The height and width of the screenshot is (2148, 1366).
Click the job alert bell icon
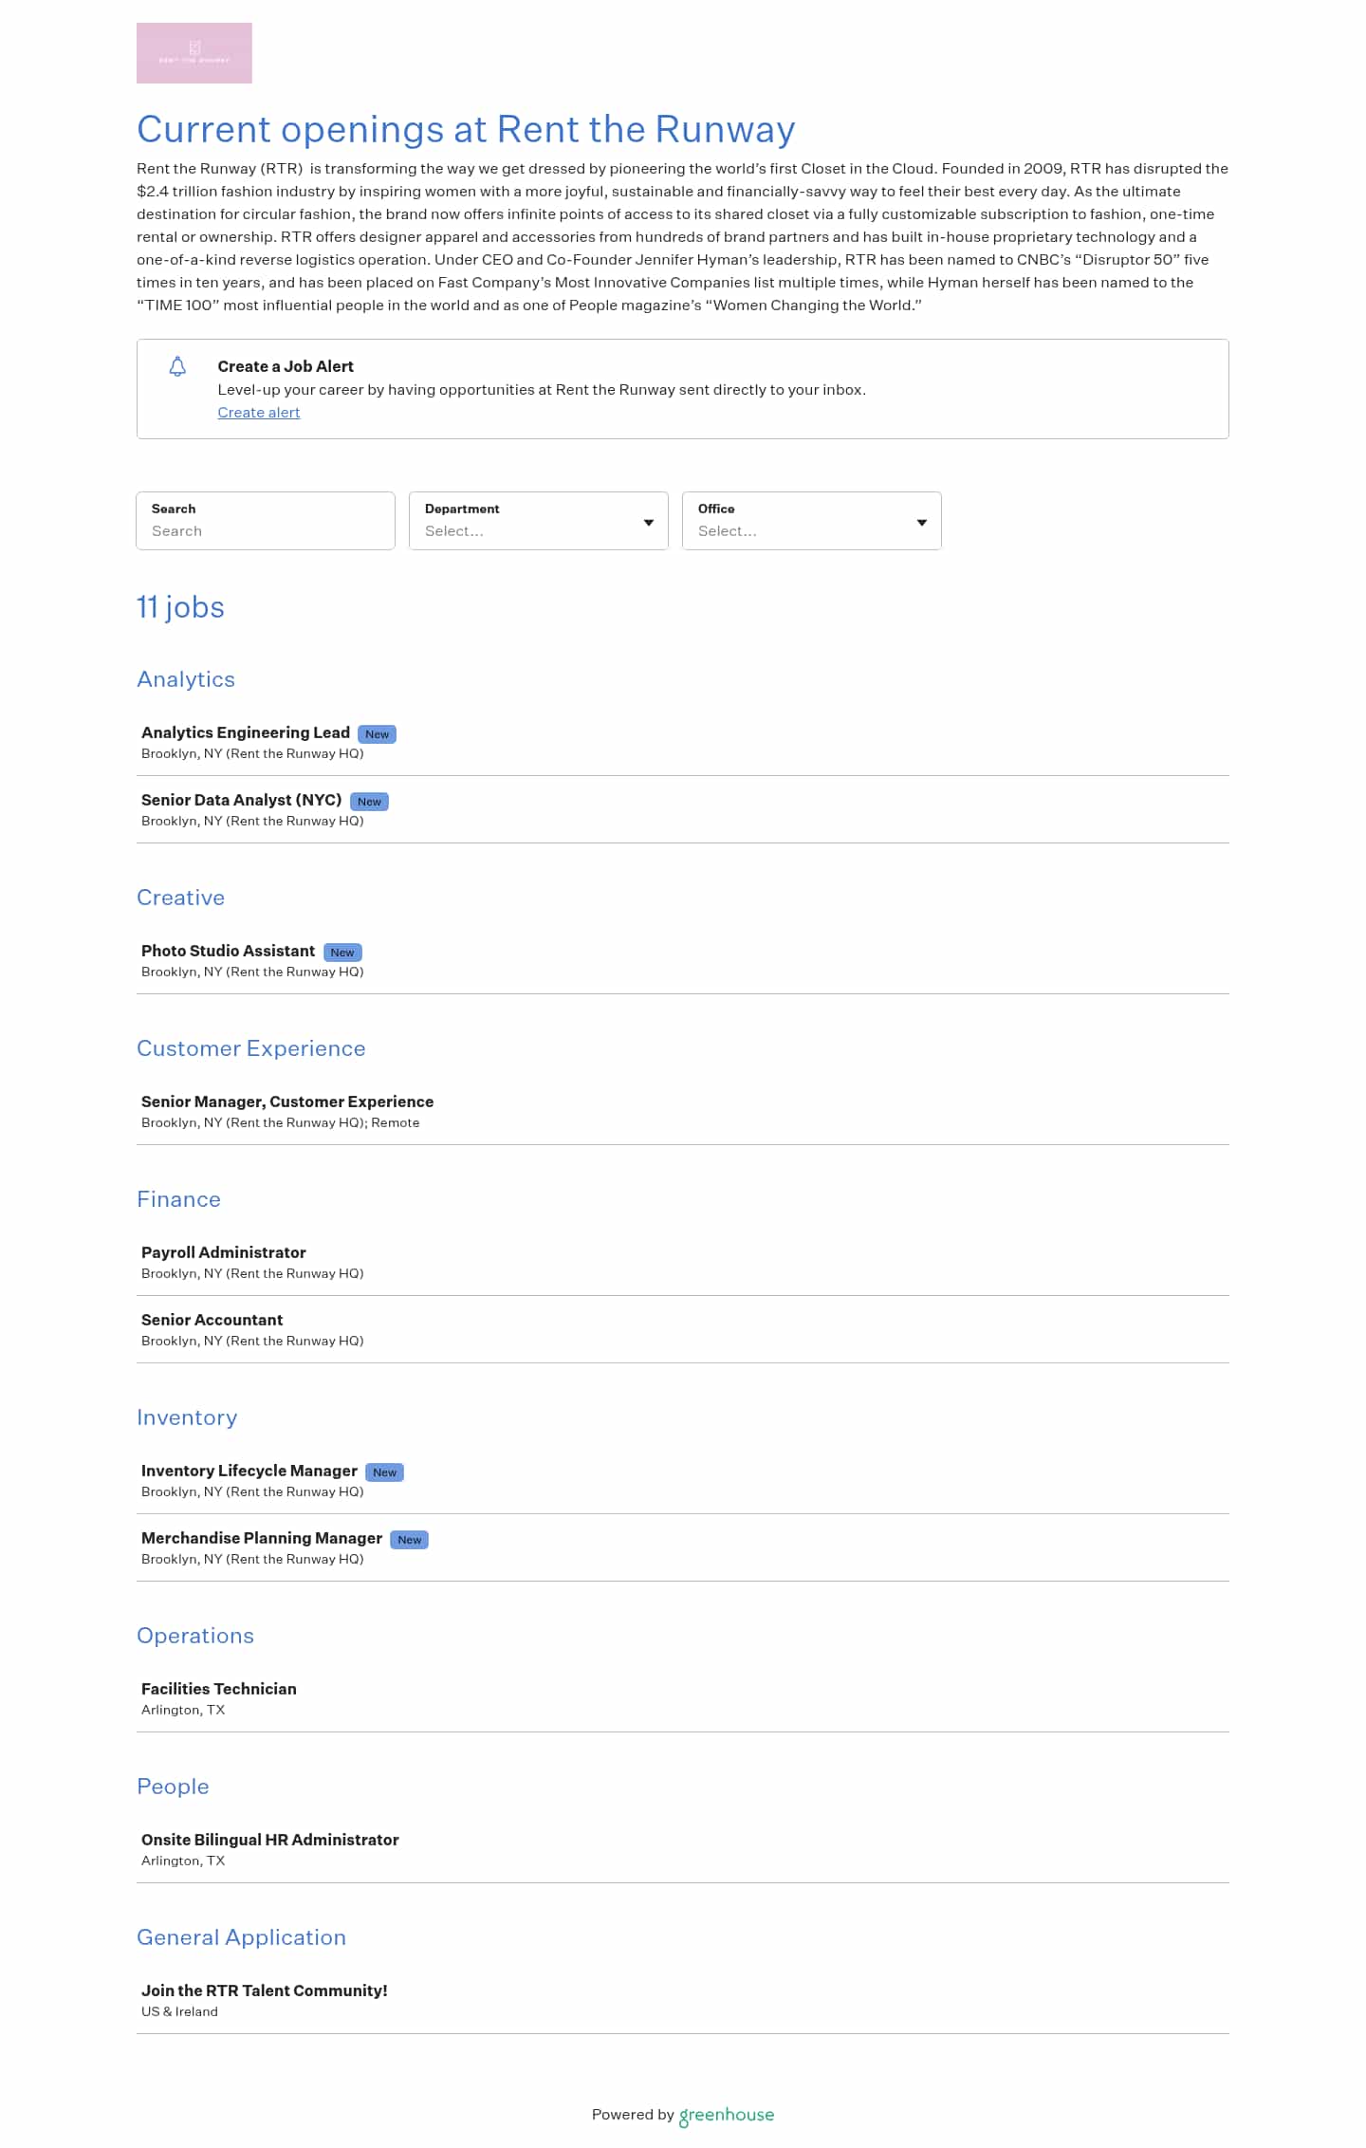[177, 366]
